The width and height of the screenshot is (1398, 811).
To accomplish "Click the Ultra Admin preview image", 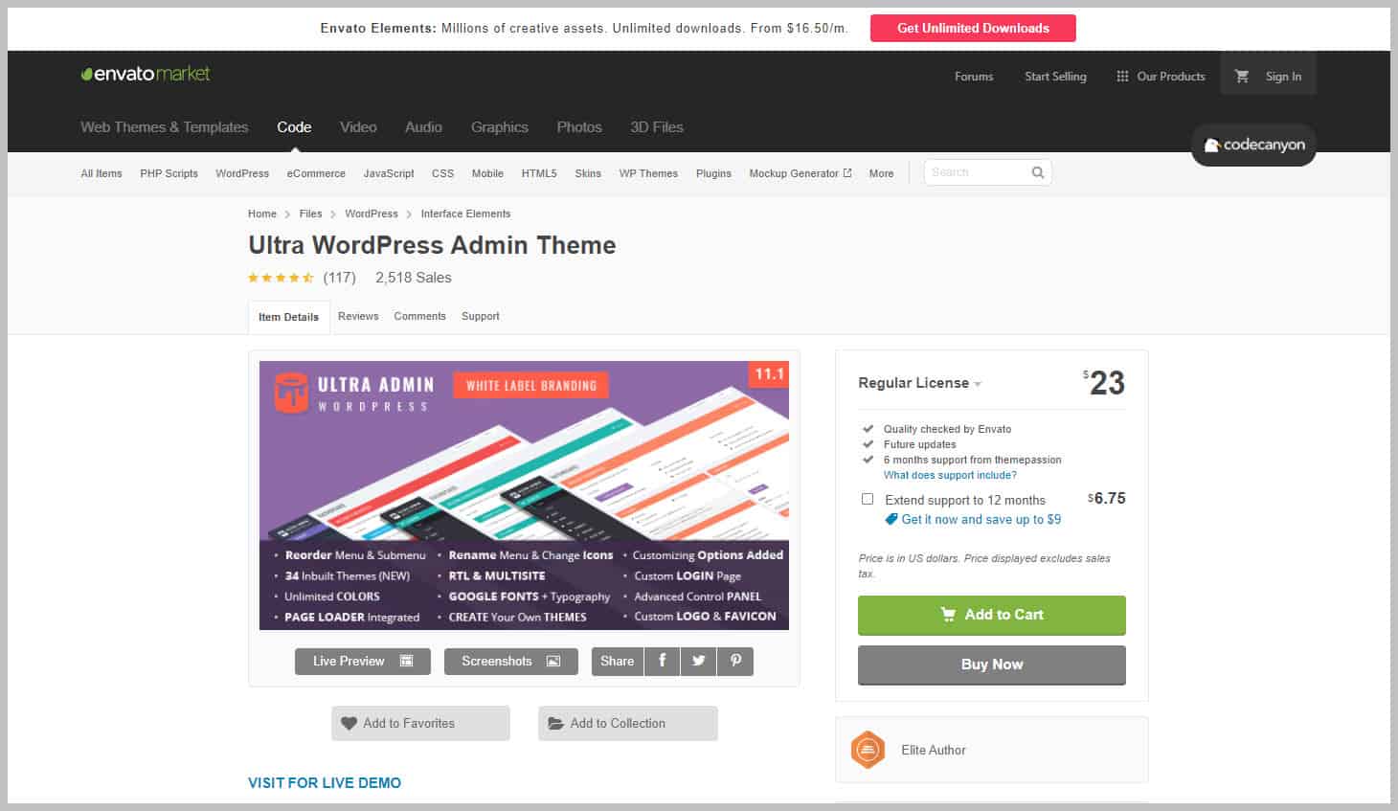I will 524,495.
